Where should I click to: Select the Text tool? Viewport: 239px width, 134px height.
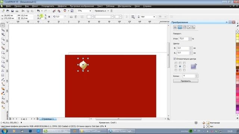pyautogui.click(x=3, y=71)
